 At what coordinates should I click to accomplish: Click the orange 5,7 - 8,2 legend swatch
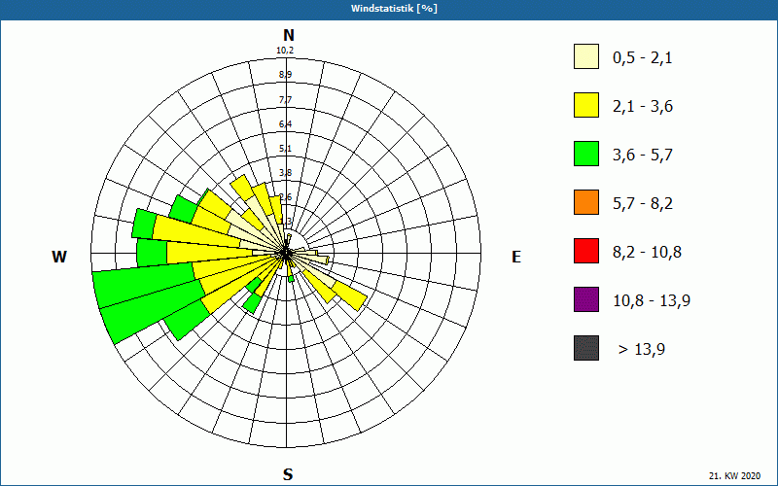click(x=586, y=202)
